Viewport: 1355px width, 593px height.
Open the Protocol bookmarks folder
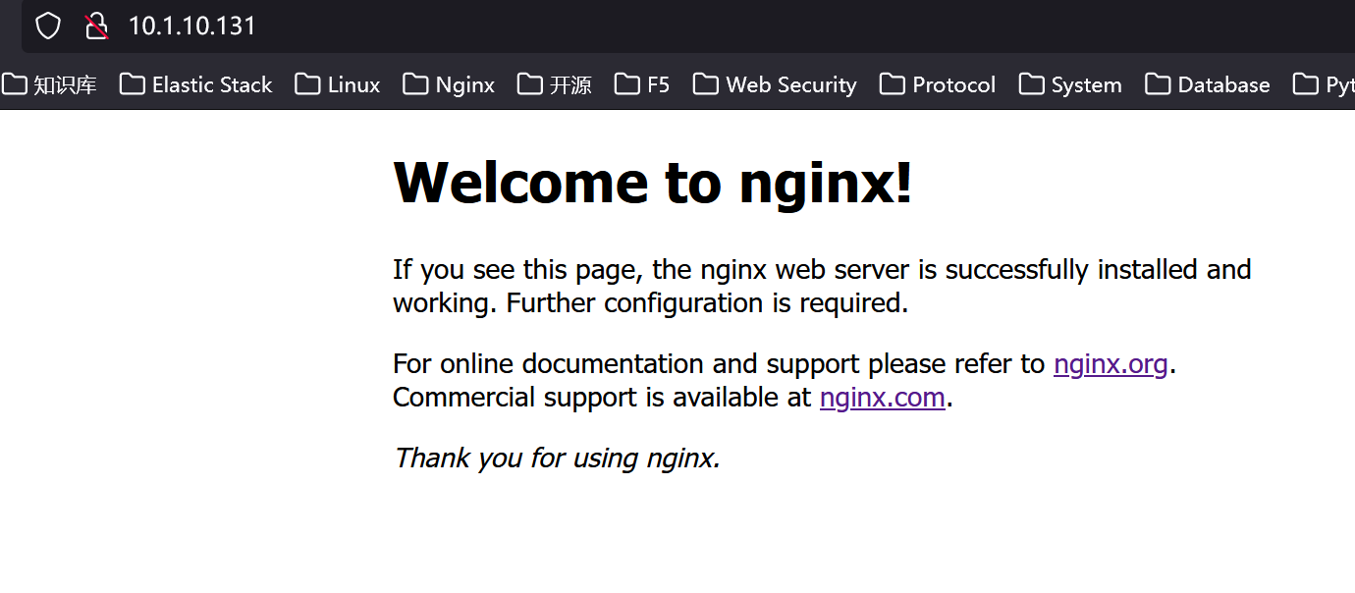point(938,84)
